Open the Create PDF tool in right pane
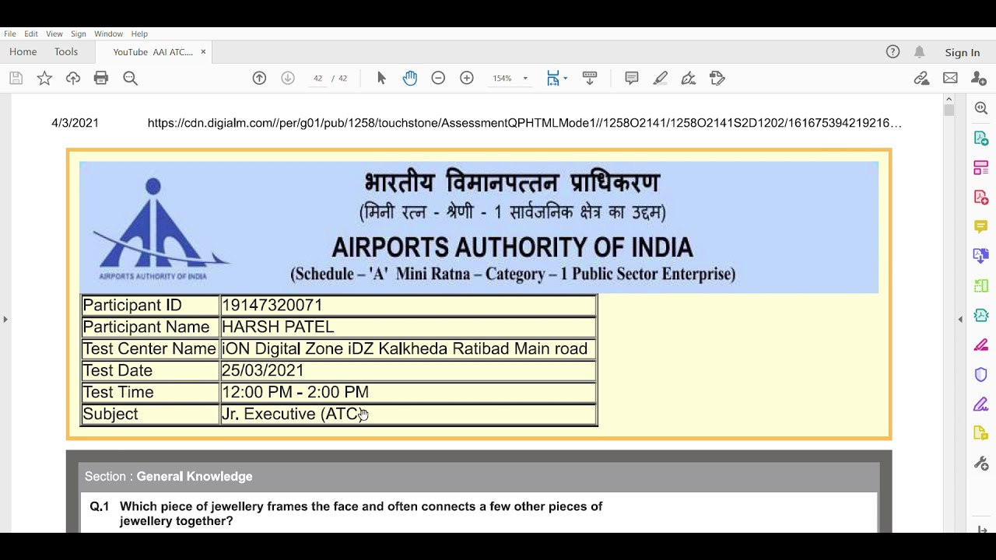The image size is (996, 560). point(981,198)
